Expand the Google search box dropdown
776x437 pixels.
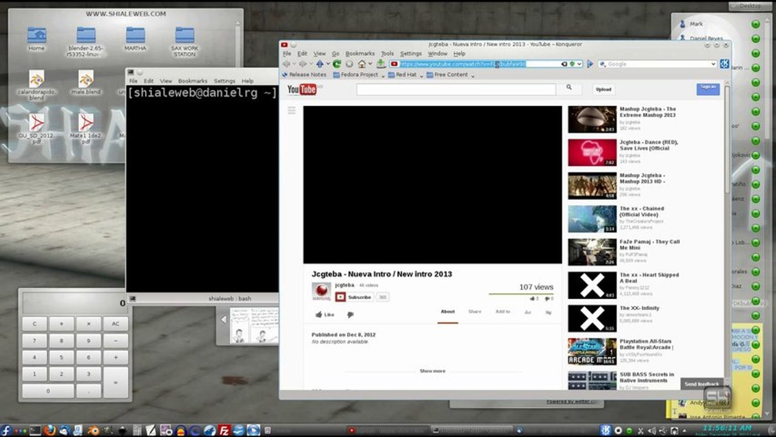click(714, 64)
